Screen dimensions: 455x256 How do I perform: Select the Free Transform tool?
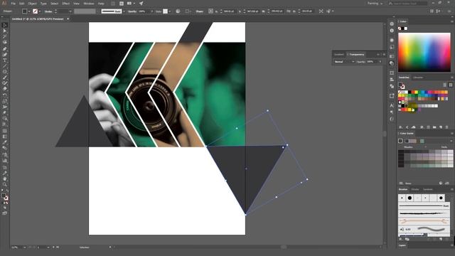5,112
